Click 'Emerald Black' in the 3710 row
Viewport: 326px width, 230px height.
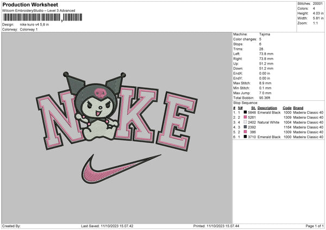click(x=269, y=137)
